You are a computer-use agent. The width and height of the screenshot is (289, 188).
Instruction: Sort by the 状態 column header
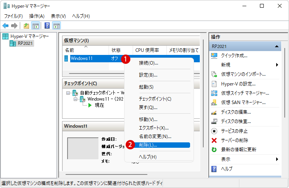click(x=121, y=50)
